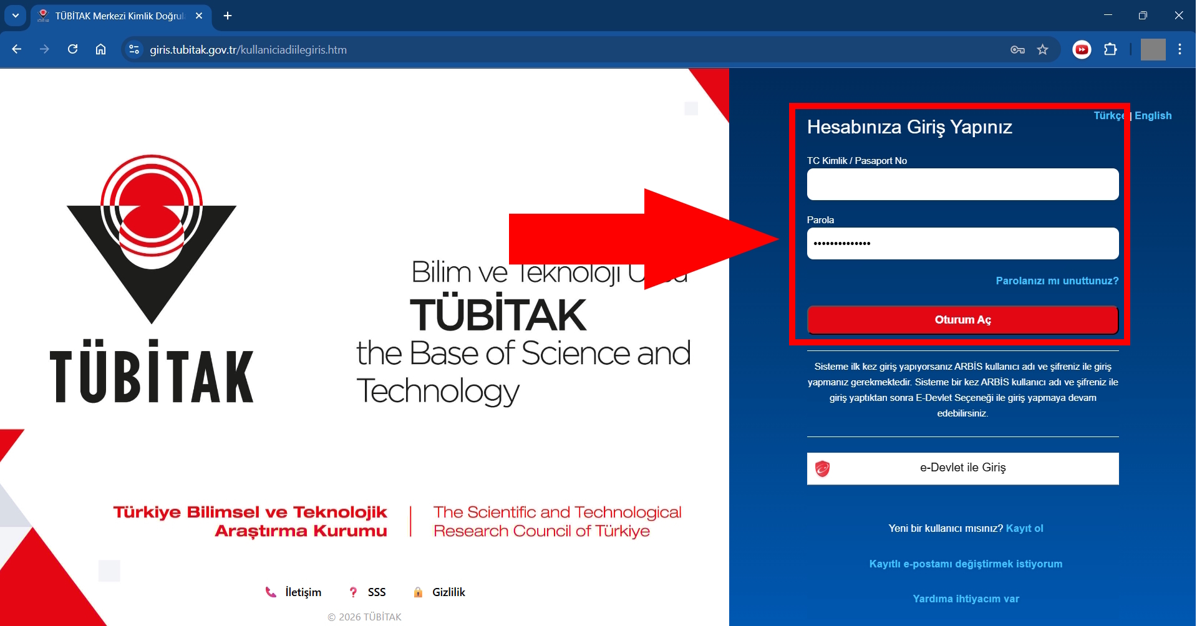Click the browser back arrow
1197x626 pixels.
pos(17,49)
